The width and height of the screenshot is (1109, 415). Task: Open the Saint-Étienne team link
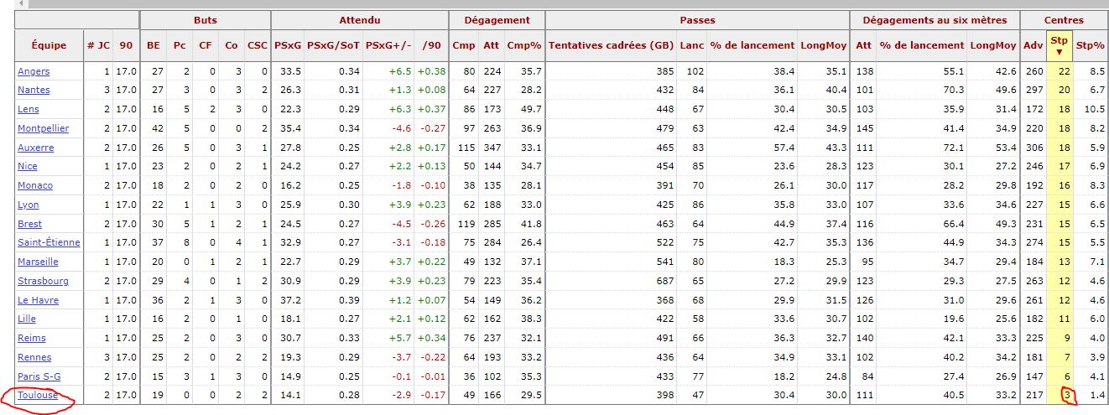click(49, 242)
